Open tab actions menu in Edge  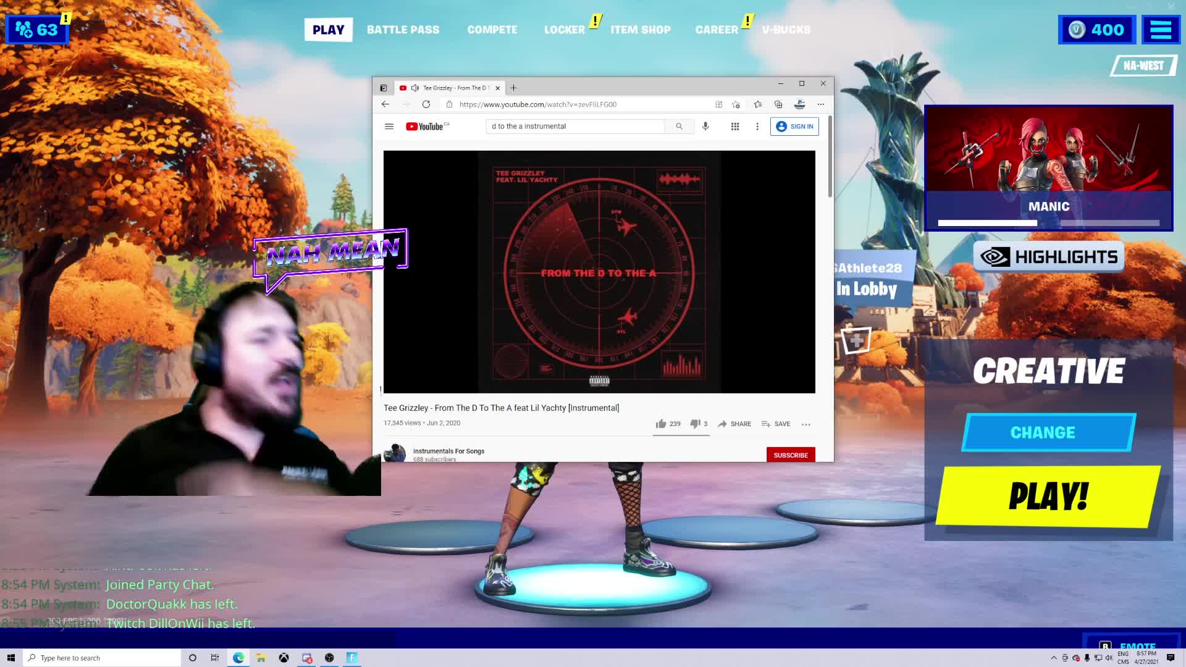pyautogui.click(x=384, y=88)
